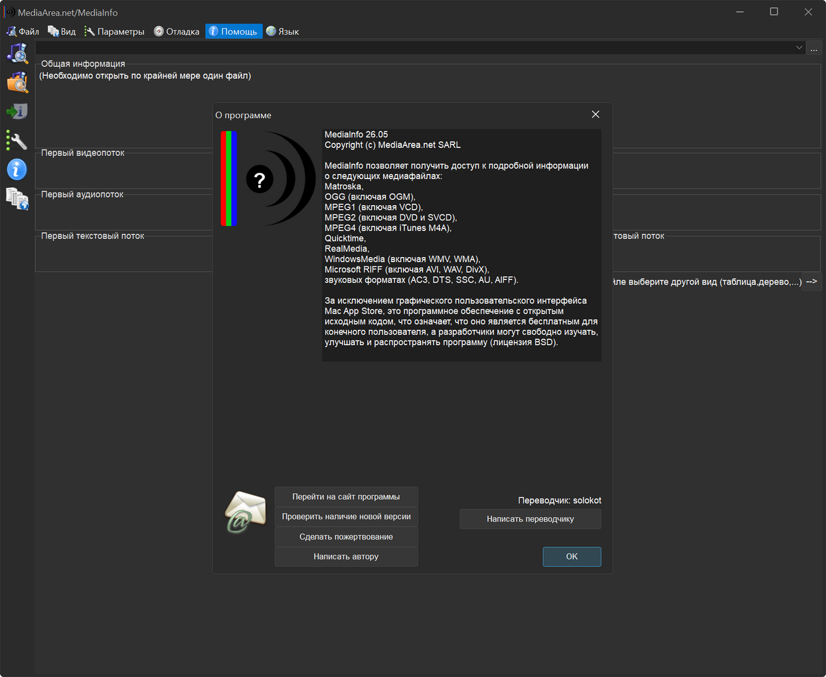Click the Переводчик: solokot label
826x677 pixels.
pos(560,500)
